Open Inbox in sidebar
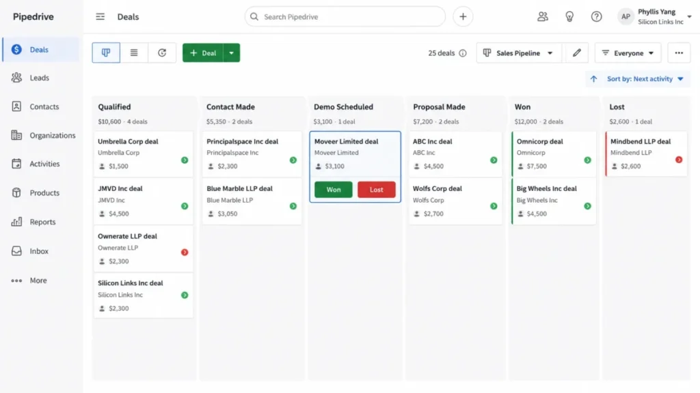The height and width of the screenshot is (393, 700). pyautogui.click(x=39, y=251)
